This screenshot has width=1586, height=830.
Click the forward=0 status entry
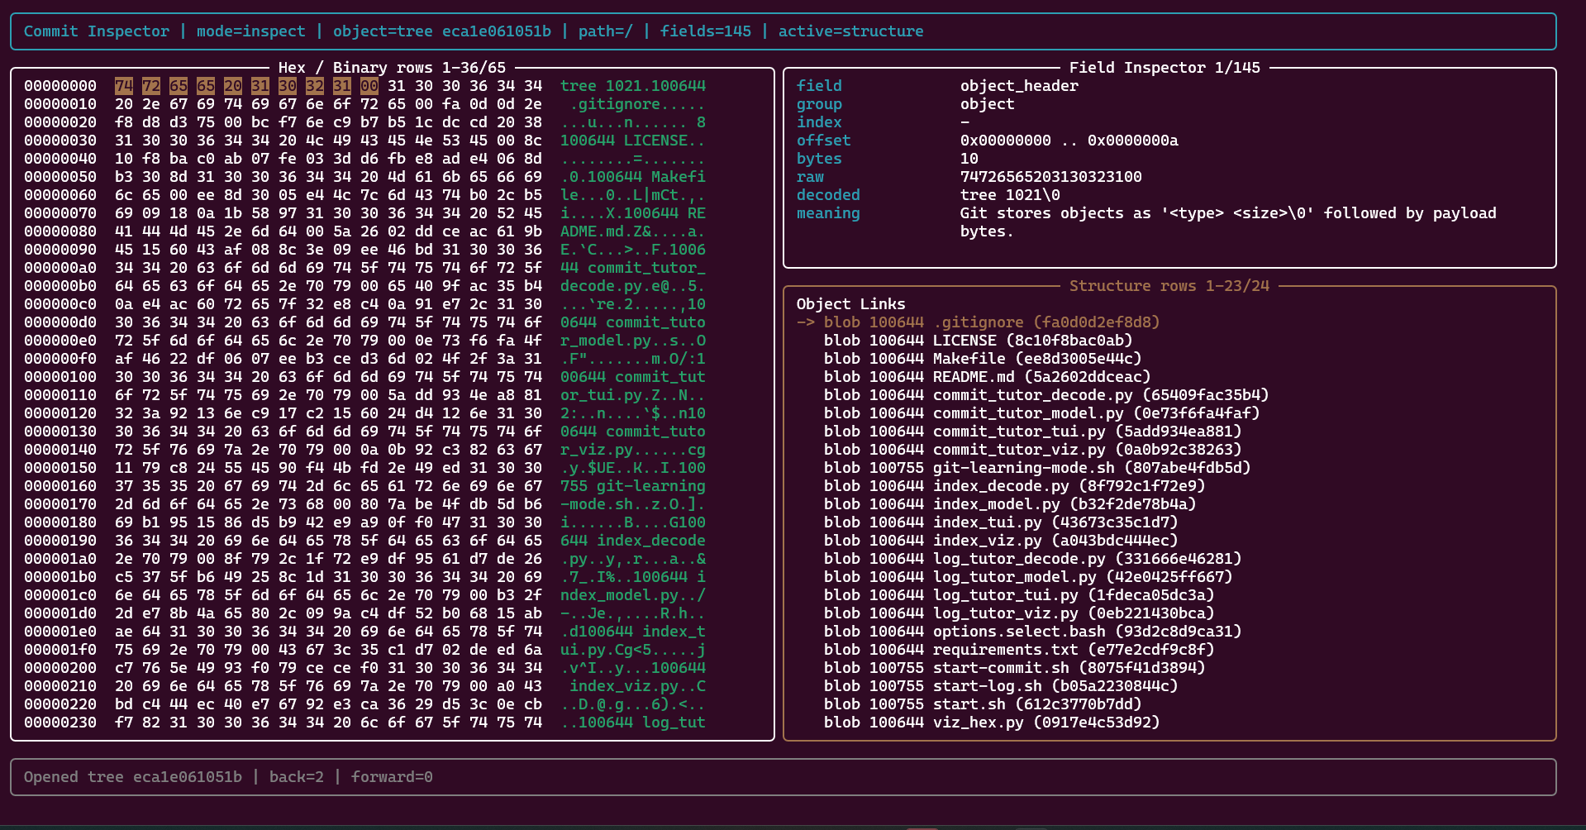[392, 777]
